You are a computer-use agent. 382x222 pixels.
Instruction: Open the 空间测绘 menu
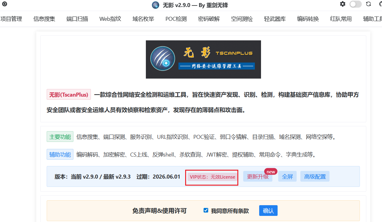coord(242,19)
